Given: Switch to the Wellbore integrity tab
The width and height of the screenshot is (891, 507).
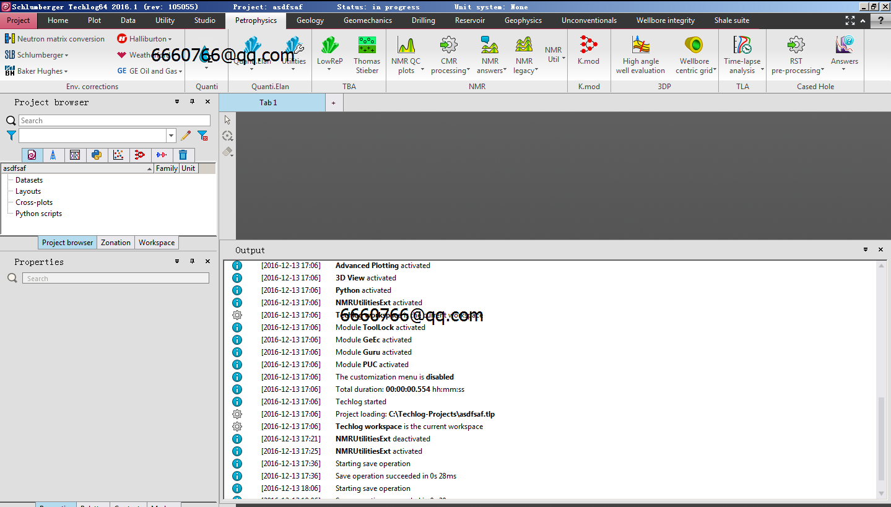Looking at the screenshot, I should pyautogui.click(x=666, y=20).
